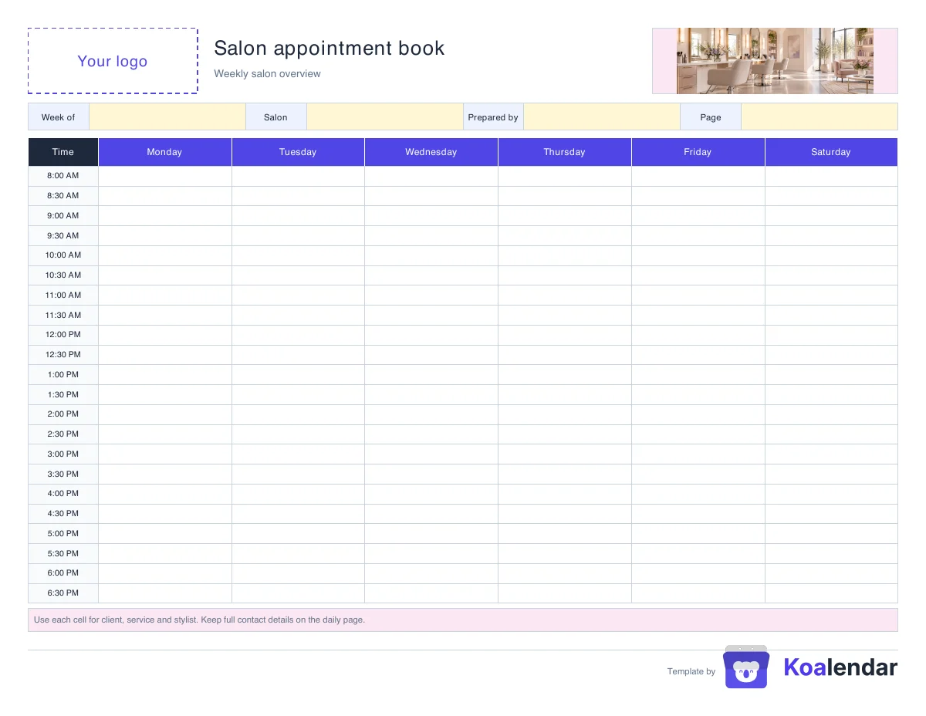
Task: Click the 'Prepared by' label
Action: (493, 117)
